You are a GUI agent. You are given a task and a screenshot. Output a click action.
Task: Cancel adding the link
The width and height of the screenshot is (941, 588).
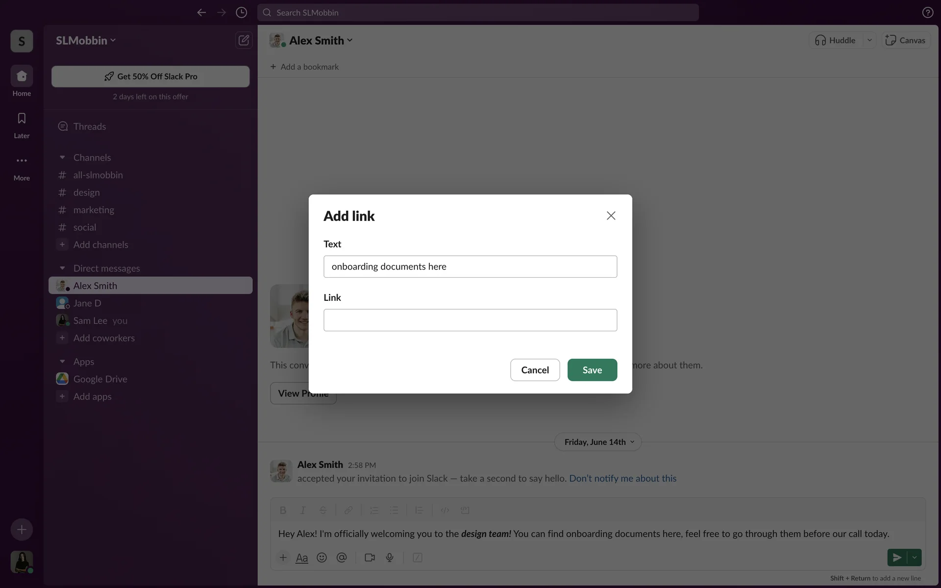[535, 370]
